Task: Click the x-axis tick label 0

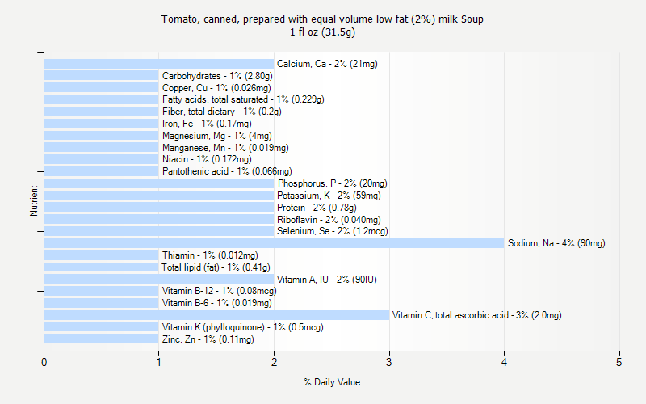Action: (44, 362)
